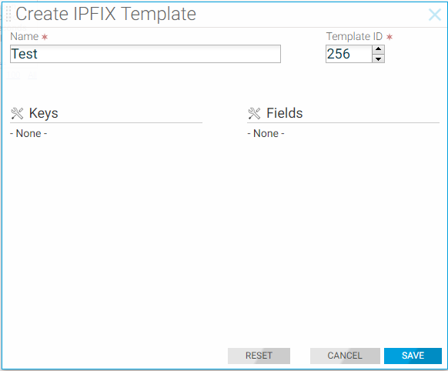The height and width of the screenshot is (371, 448).
Task: Select the Template ID number field
Action: click(349, 54)
